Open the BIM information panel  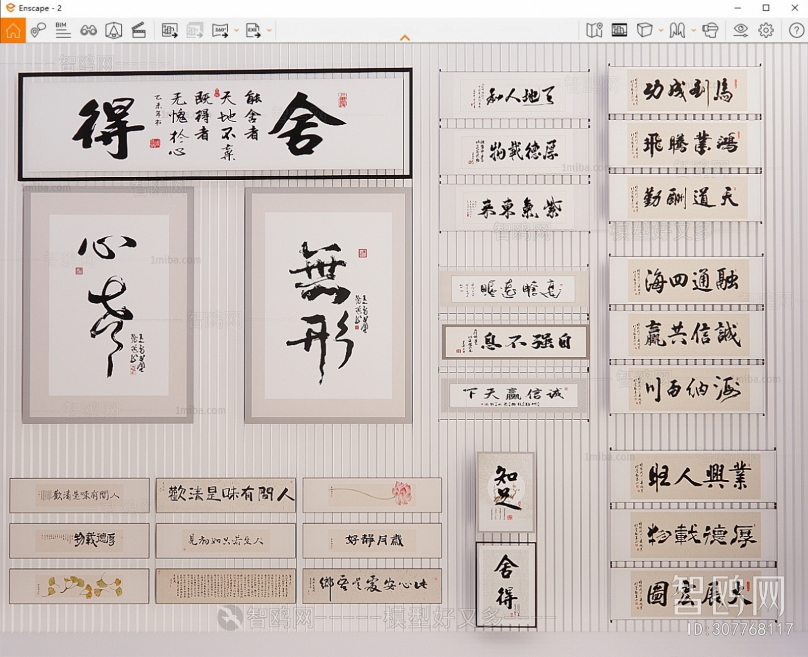(63, 31)
